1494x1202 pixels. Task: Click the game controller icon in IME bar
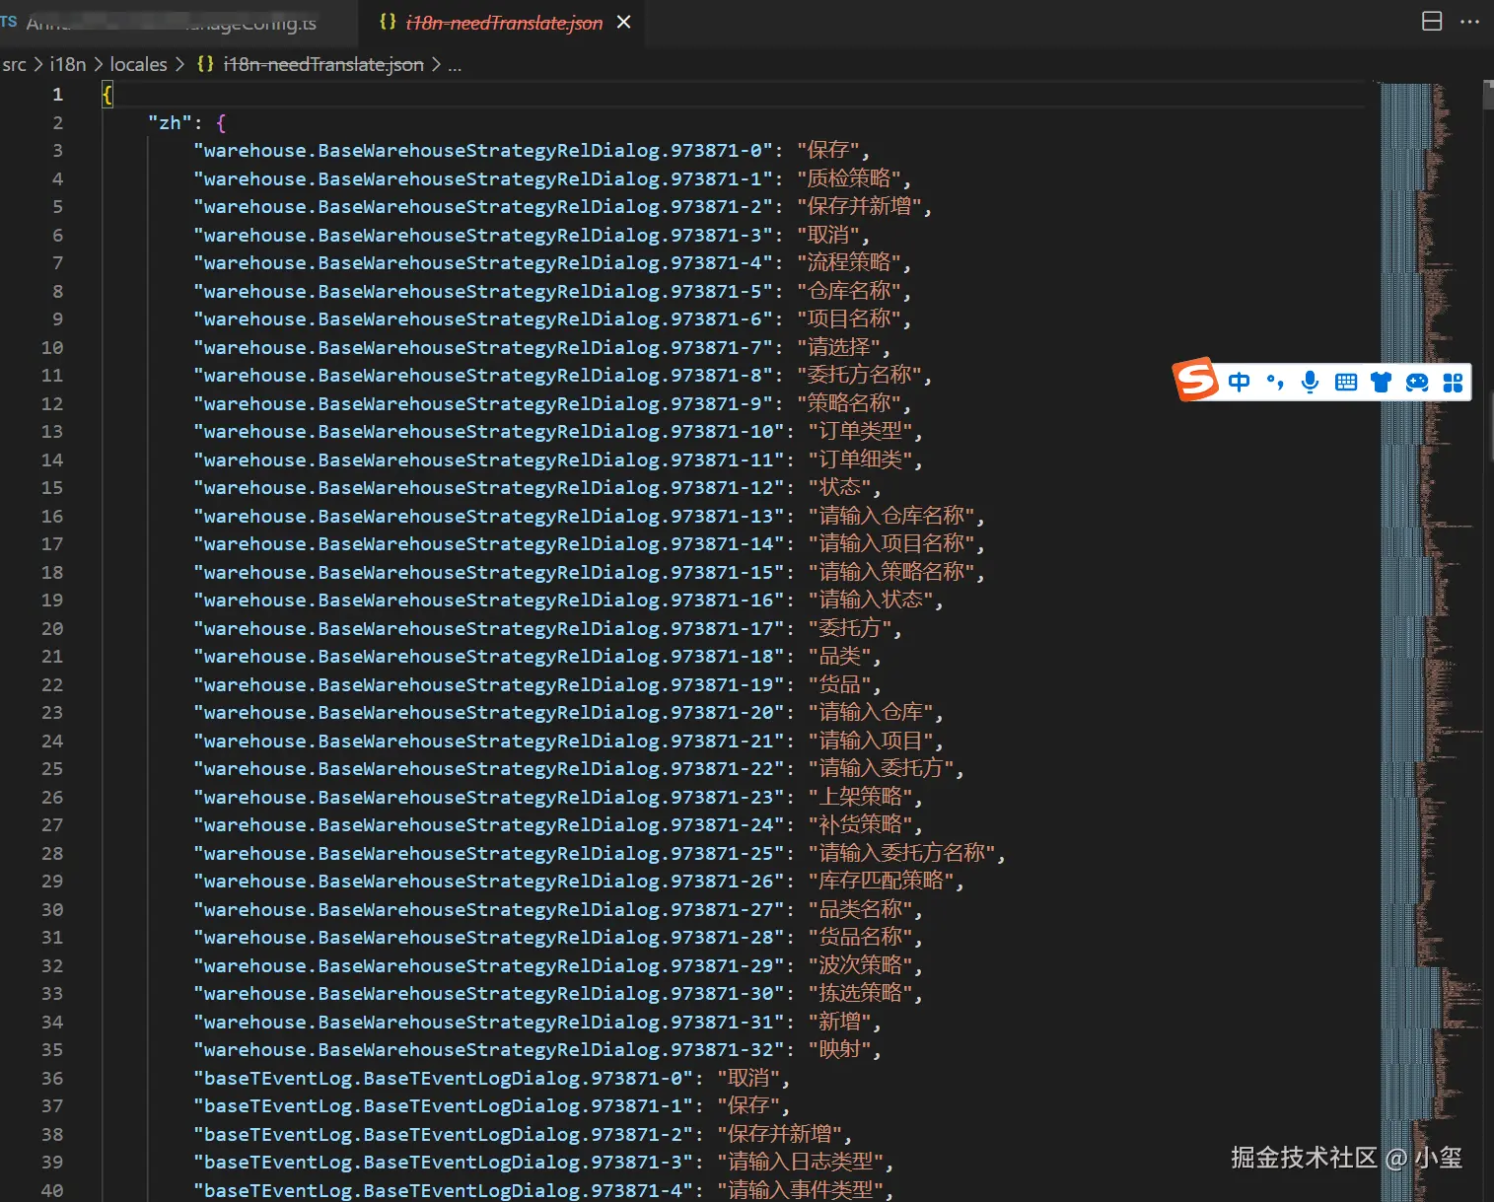pos(1417,383)
